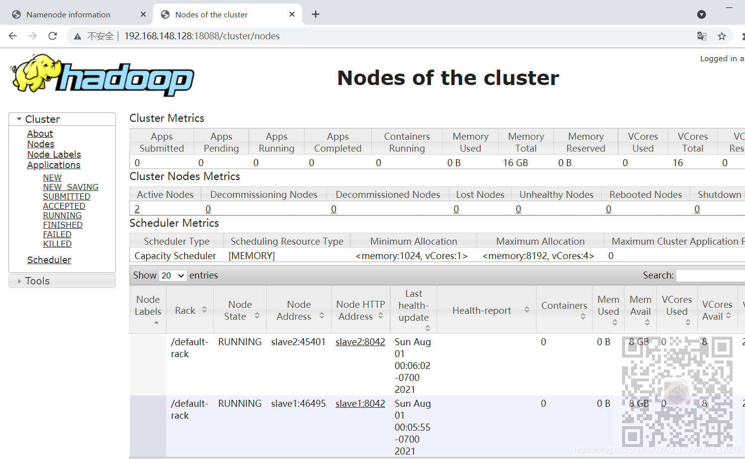Image resolution: width=745 pixels, height=459 pixels.
Task: Open the slave2:8042 node HTTP link
Action: (x=360, y=342)
